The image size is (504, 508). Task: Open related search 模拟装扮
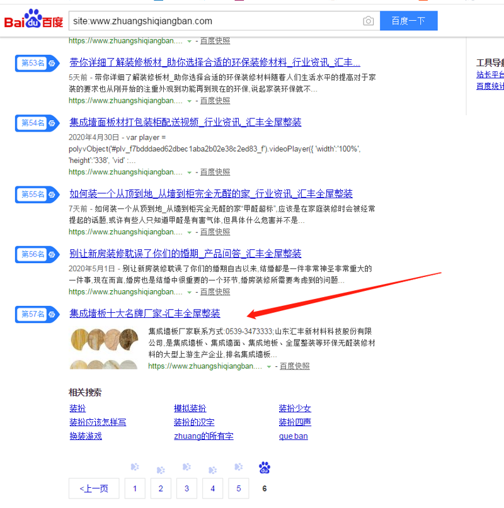pos(190,408)
